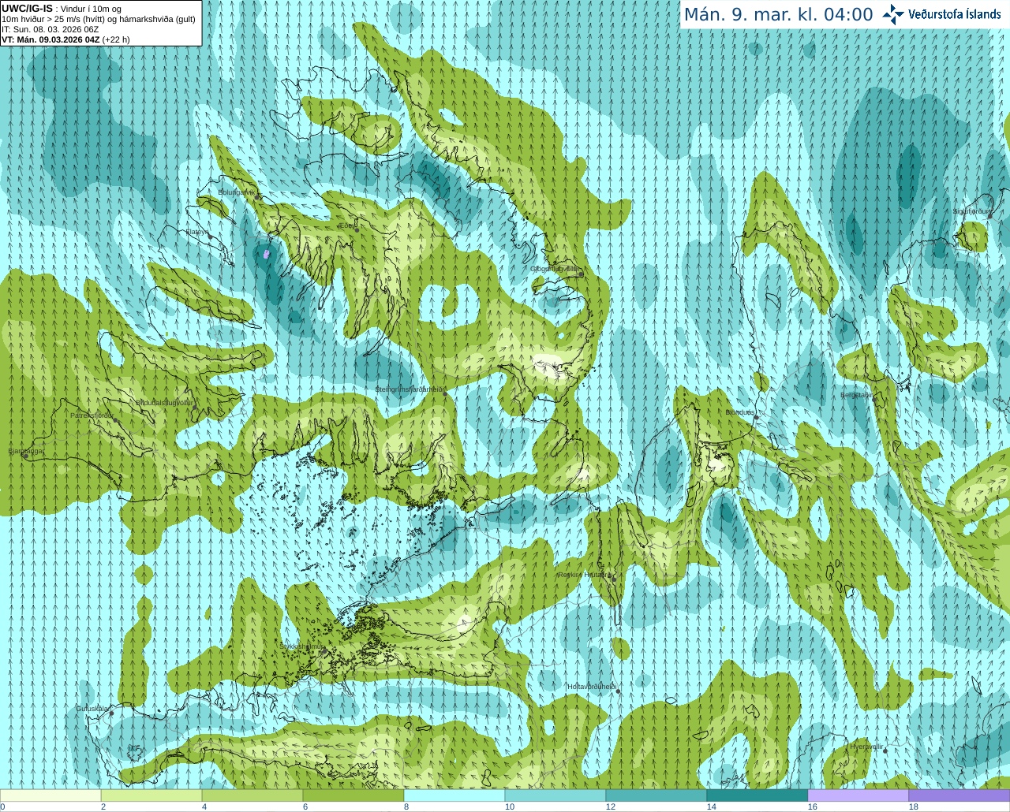Select the Gufuskálar station label
Screen dimensions: 1010x812
[92, 709]
